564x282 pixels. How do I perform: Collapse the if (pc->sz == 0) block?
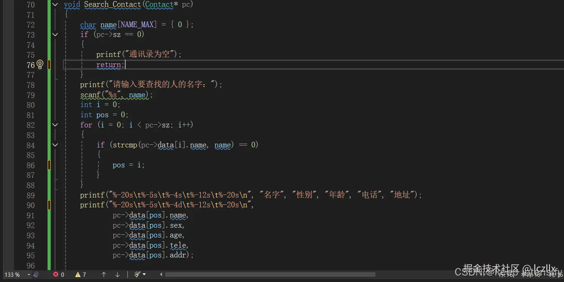click(55, 34)
